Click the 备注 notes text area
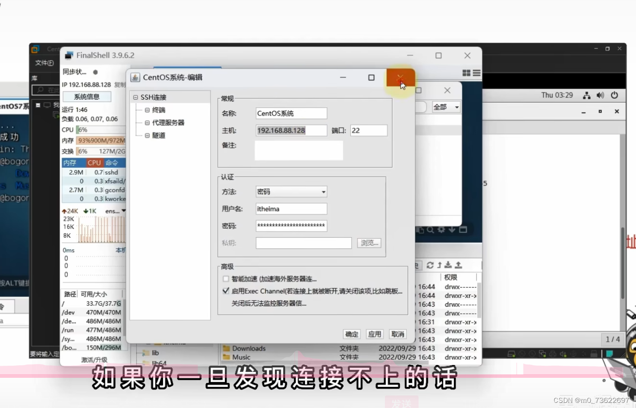The image size is (636, 408). [x=299, y=151]
